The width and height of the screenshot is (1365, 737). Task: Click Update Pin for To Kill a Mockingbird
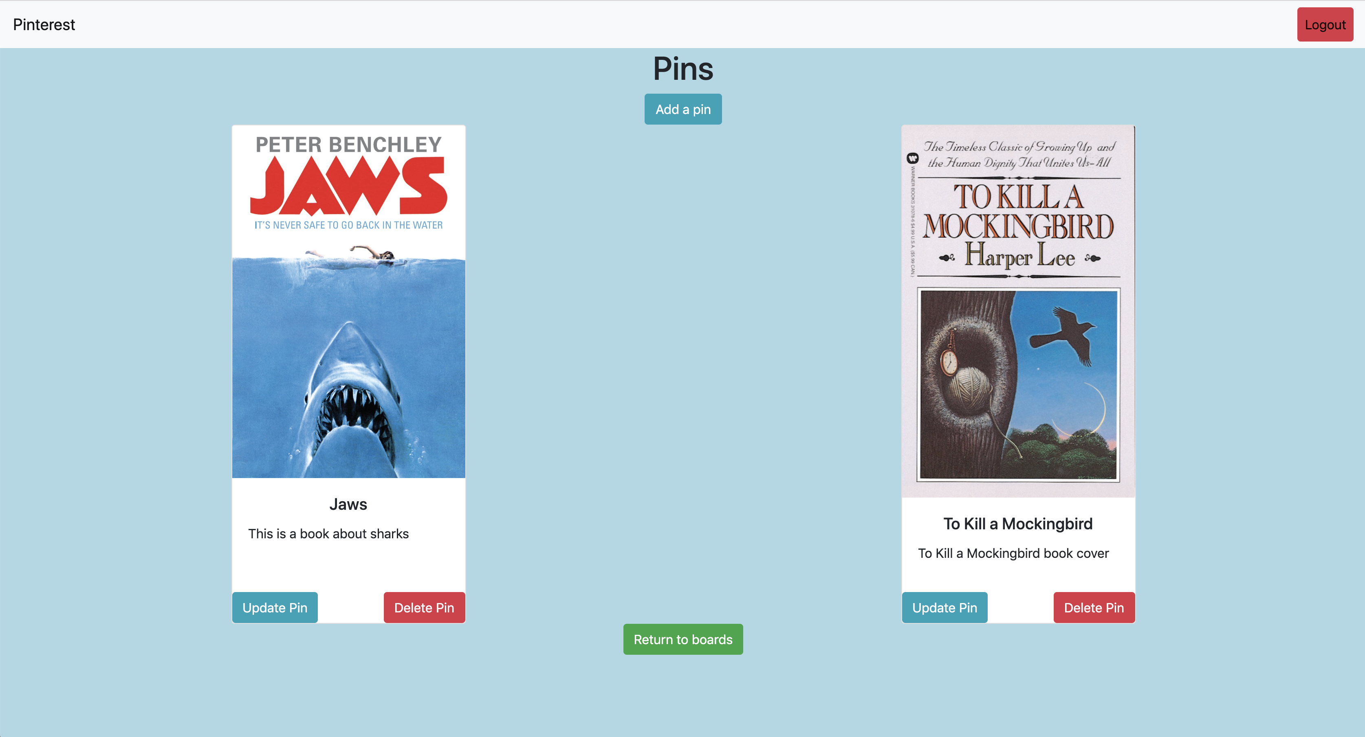944,607
